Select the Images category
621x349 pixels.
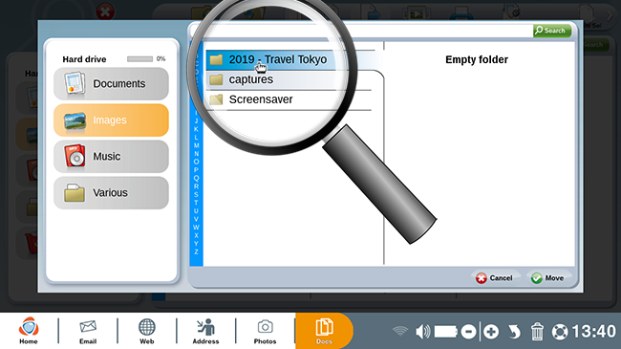(x=111, y=120)
